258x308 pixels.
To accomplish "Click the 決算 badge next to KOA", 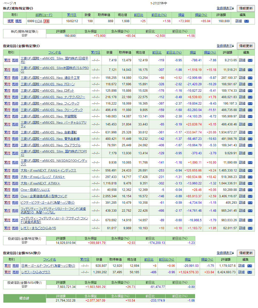I will pos(46,21).
